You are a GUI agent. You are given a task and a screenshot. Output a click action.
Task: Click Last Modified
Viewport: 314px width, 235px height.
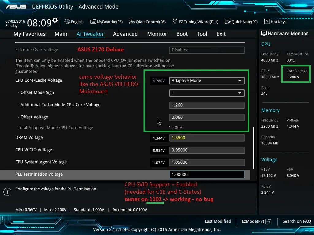tap(218, 222)
